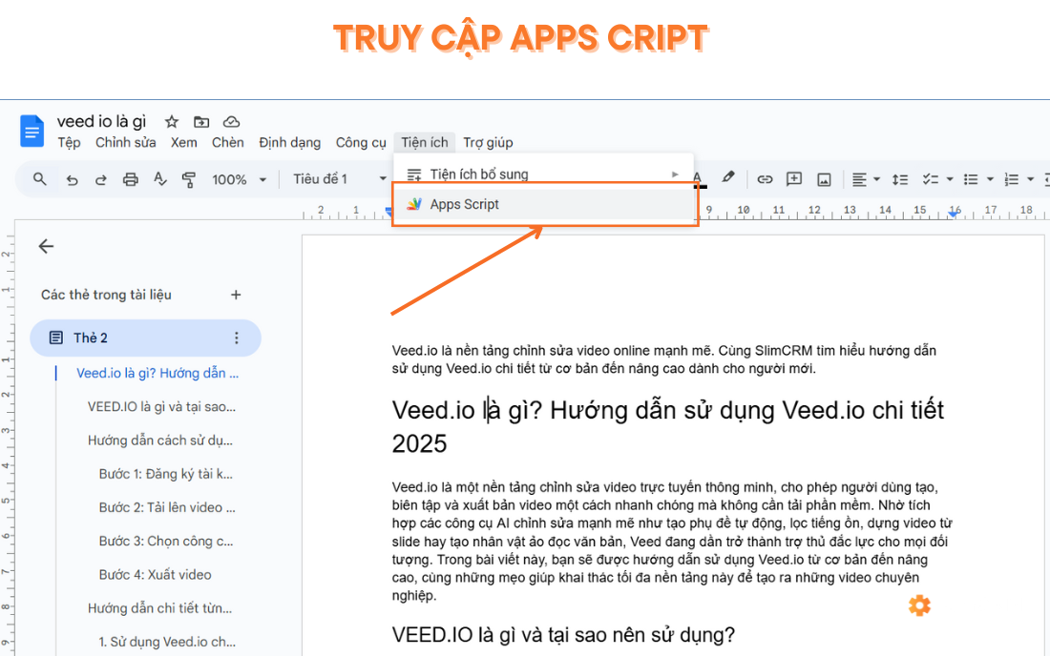Open the Trợ giúp menu
Image resolution: width=1050 pixels, height=656 pixels.
tap(488, 142)
